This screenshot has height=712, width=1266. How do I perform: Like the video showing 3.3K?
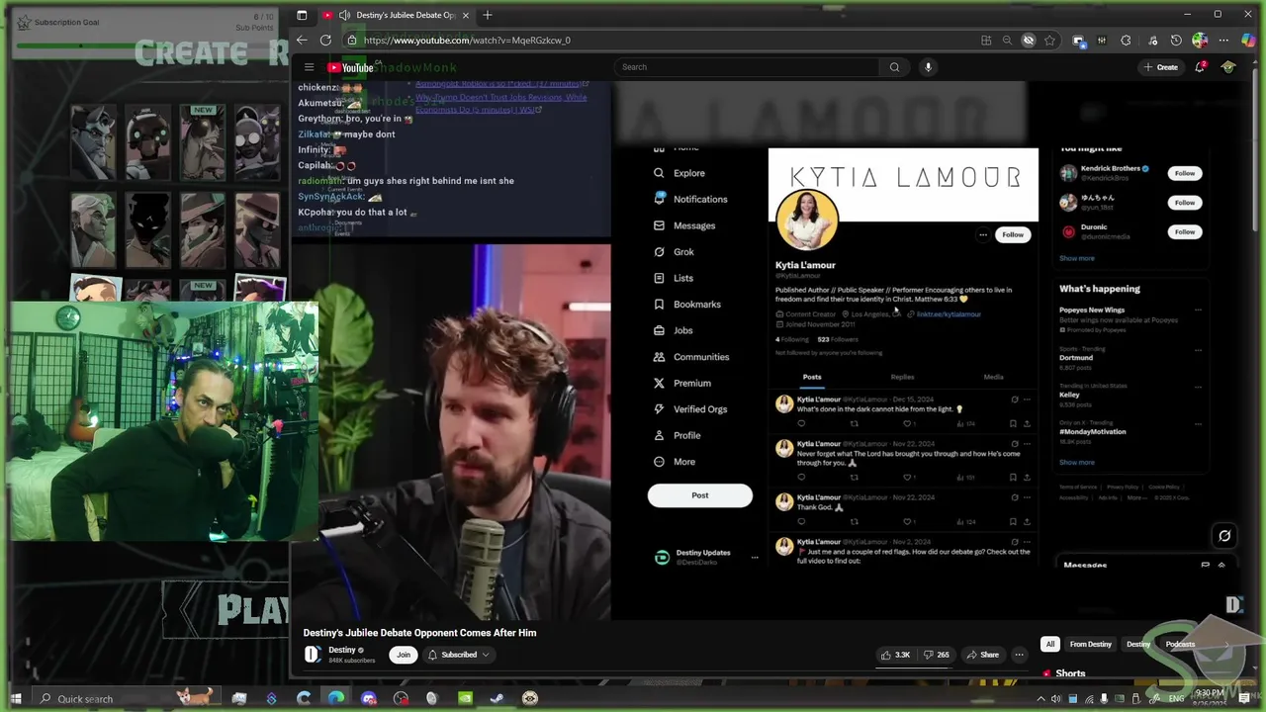[896, 655]
